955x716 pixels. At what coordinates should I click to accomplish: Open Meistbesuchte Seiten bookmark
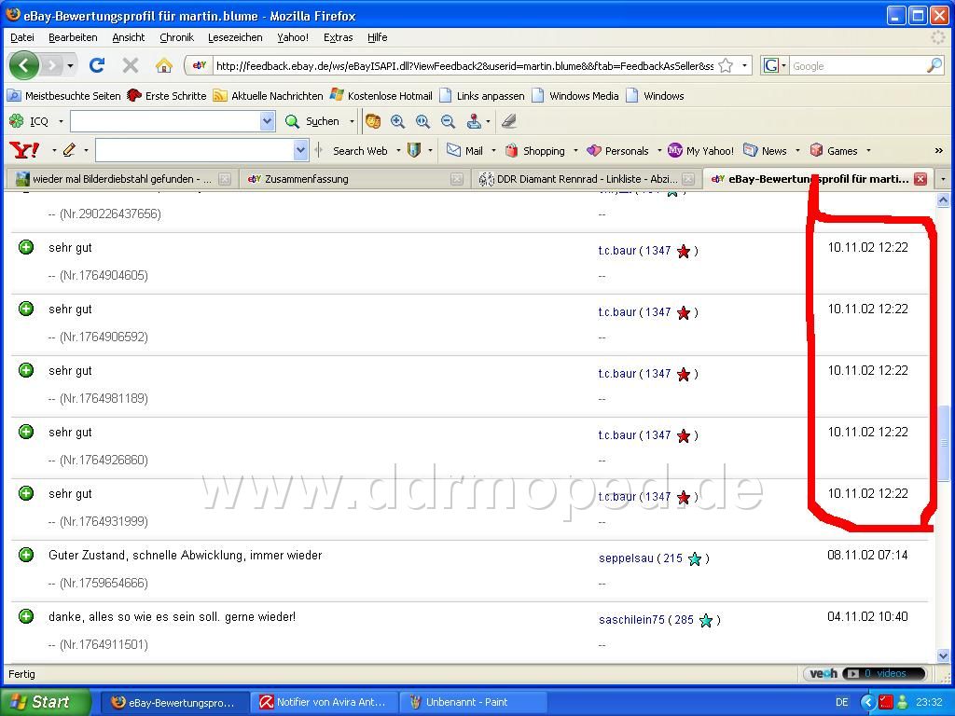64,96
